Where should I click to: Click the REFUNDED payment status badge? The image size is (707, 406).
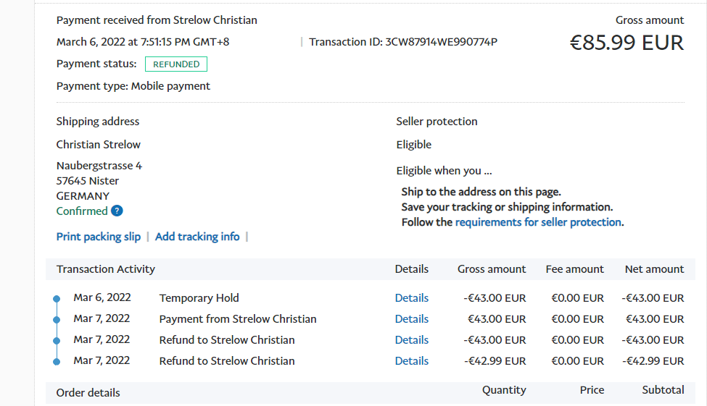point(176,64)
